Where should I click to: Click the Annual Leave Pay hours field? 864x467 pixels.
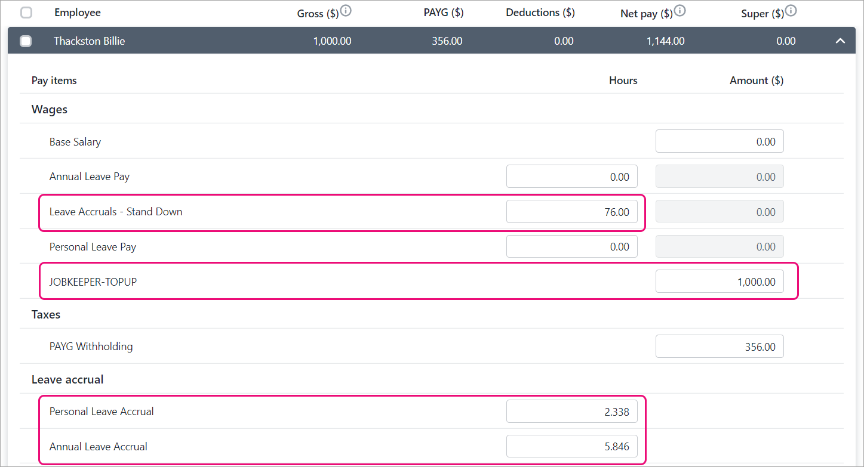[571, 177]
